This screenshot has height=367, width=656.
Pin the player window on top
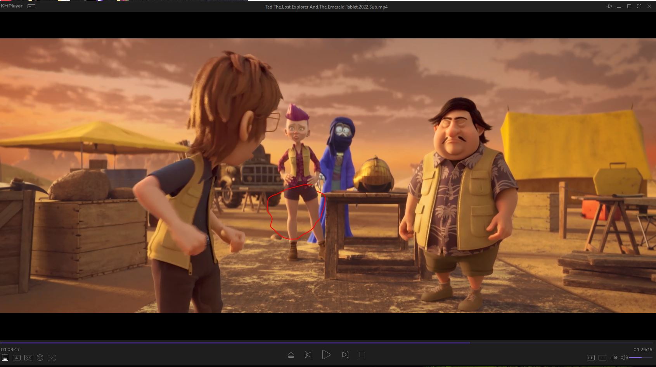[x=609, y=7]
